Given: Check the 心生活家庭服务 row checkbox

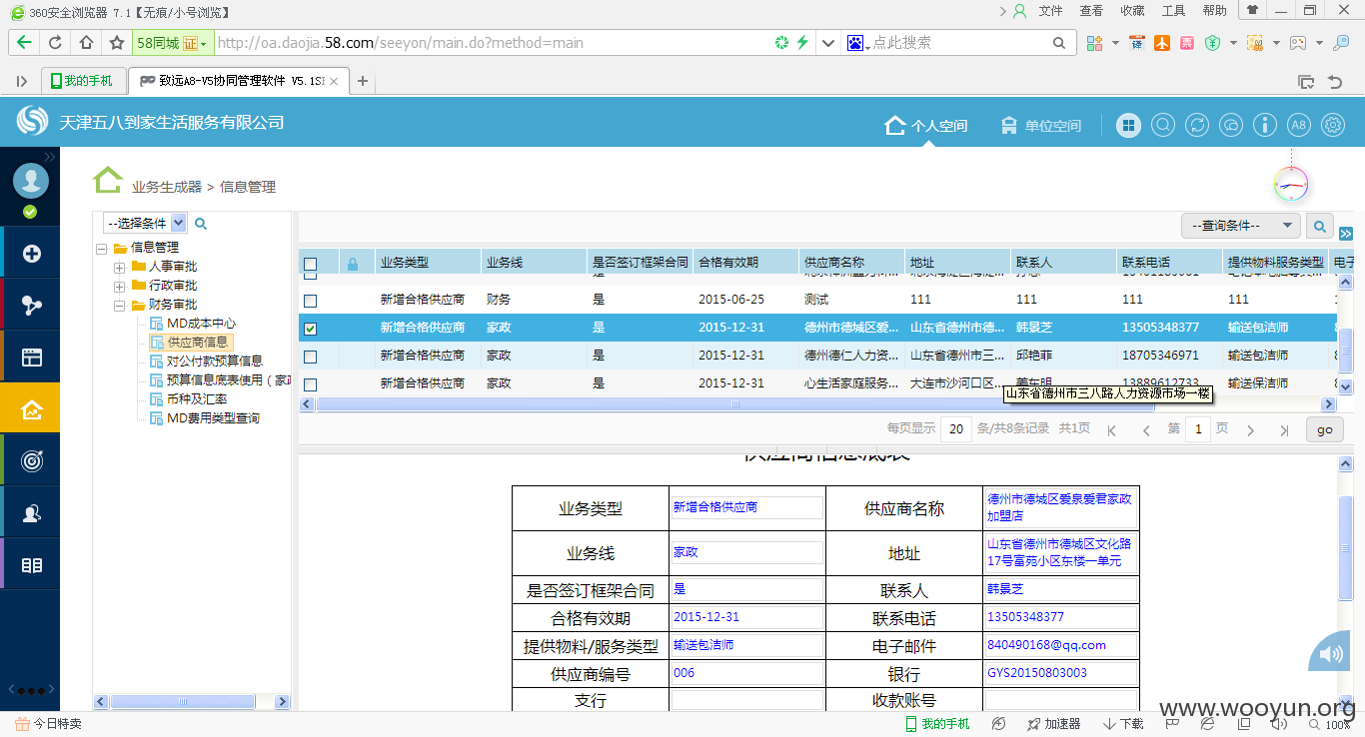Looking at the screenshot, I should point(310,383).
